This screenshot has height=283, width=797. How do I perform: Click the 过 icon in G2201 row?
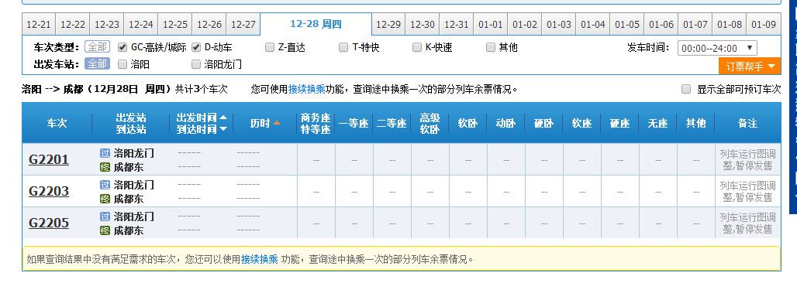click(x=105, y=152)
